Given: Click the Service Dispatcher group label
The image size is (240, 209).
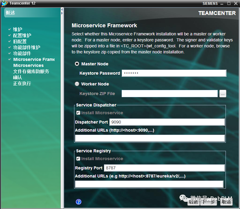Looking at the screenshot, I should (96, 105).
